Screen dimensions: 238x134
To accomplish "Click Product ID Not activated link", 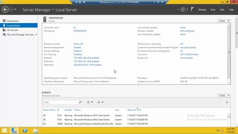I will pos(186,58).
